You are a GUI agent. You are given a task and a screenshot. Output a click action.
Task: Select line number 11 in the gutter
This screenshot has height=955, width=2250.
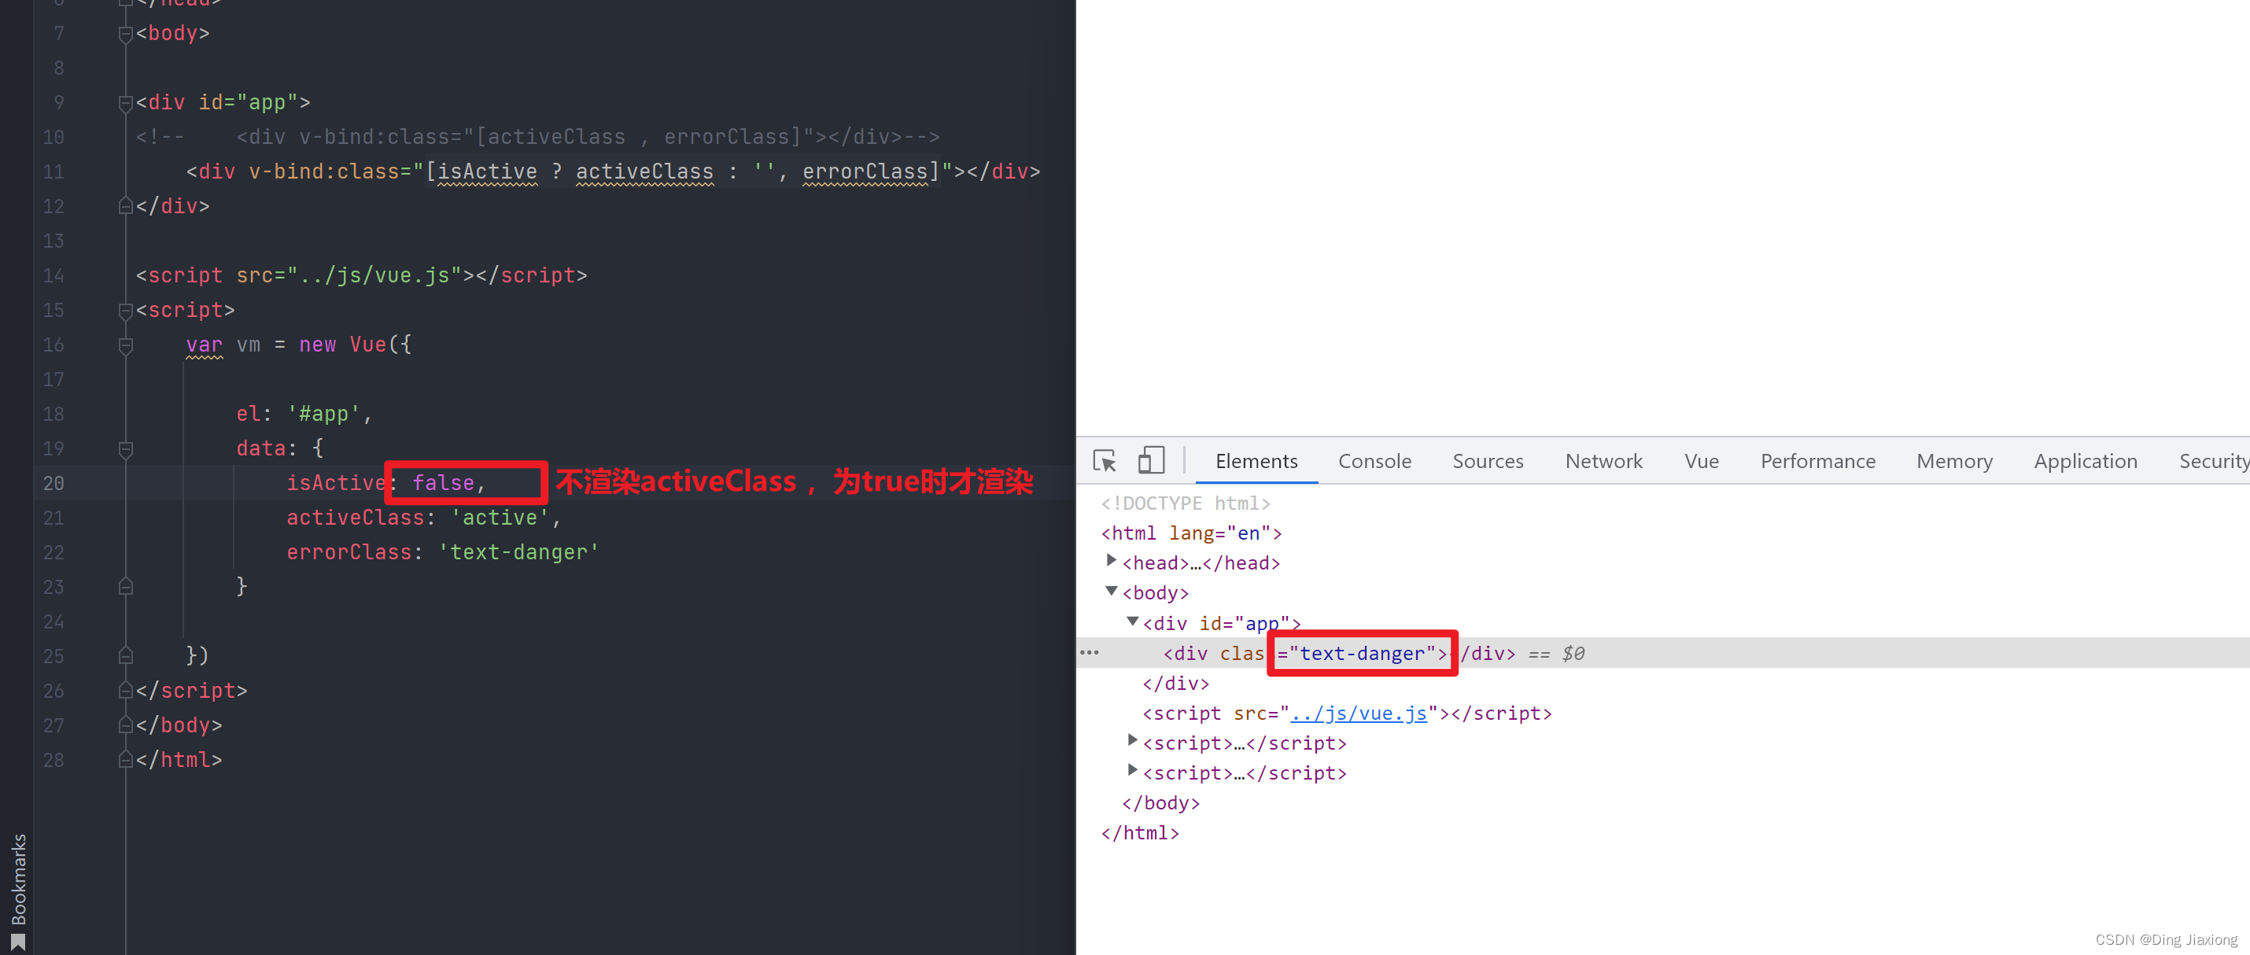click(x=53, y=172)
